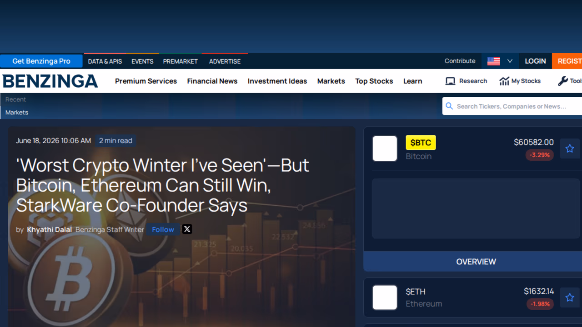Open the ADVERTISE link
The image size is (582, 327).
(225, 61)
